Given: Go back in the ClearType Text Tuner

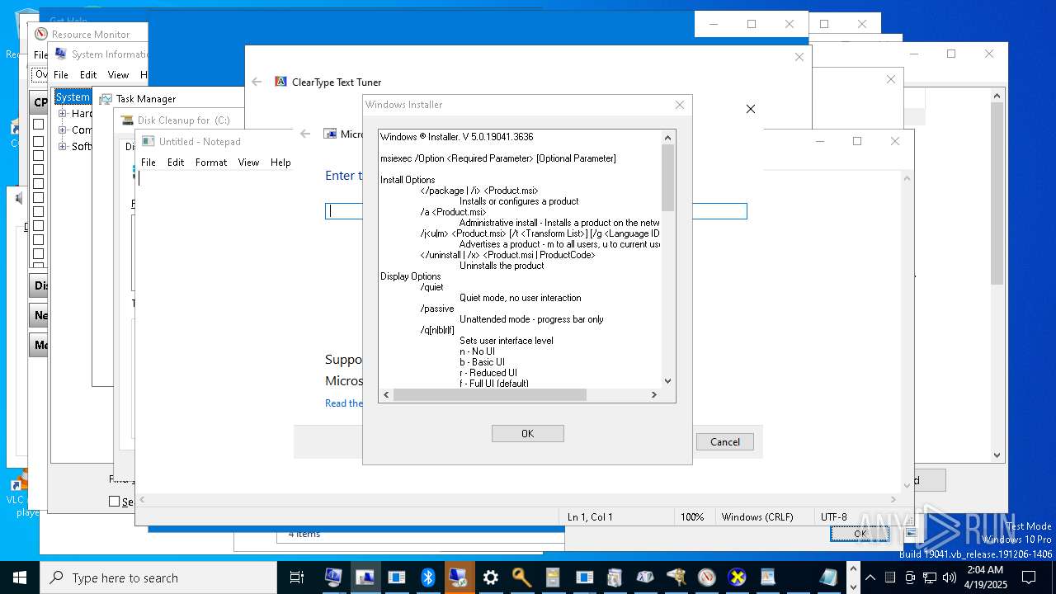Looking at the screenshot, I should [x=257, y=82].
